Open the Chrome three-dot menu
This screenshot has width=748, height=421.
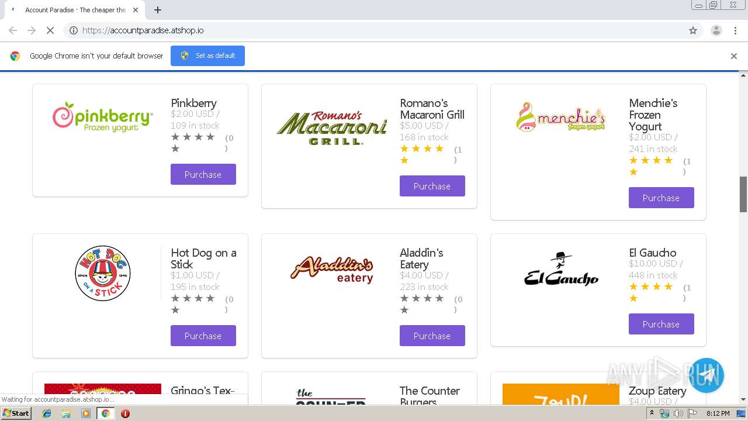pyautogui.click(x=736, y=30)
